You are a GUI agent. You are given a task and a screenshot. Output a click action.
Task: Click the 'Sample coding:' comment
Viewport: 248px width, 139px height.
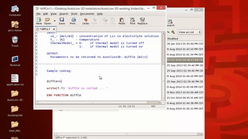[59, 71]
